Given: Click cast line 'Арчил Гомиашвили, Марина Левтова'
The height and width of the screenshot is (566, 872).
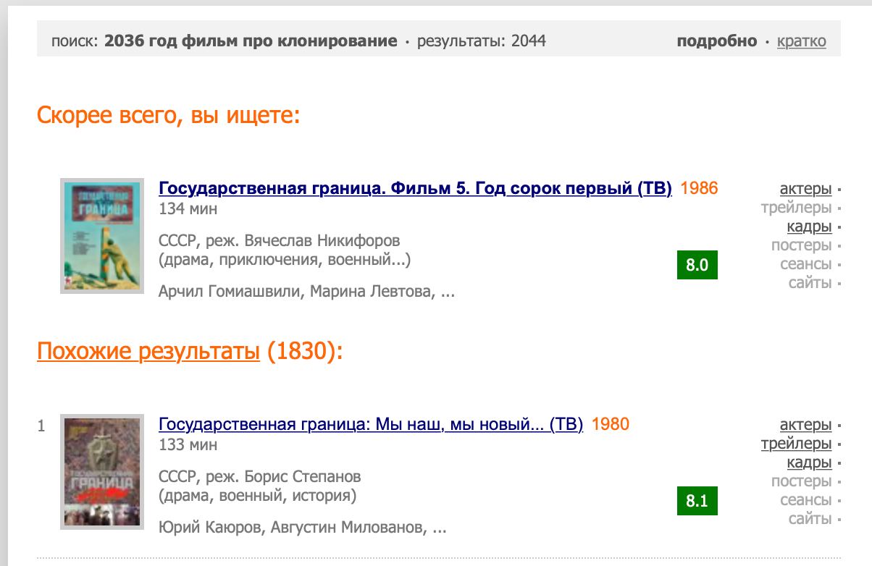Looking at the screenshot, I should (297, 292).
